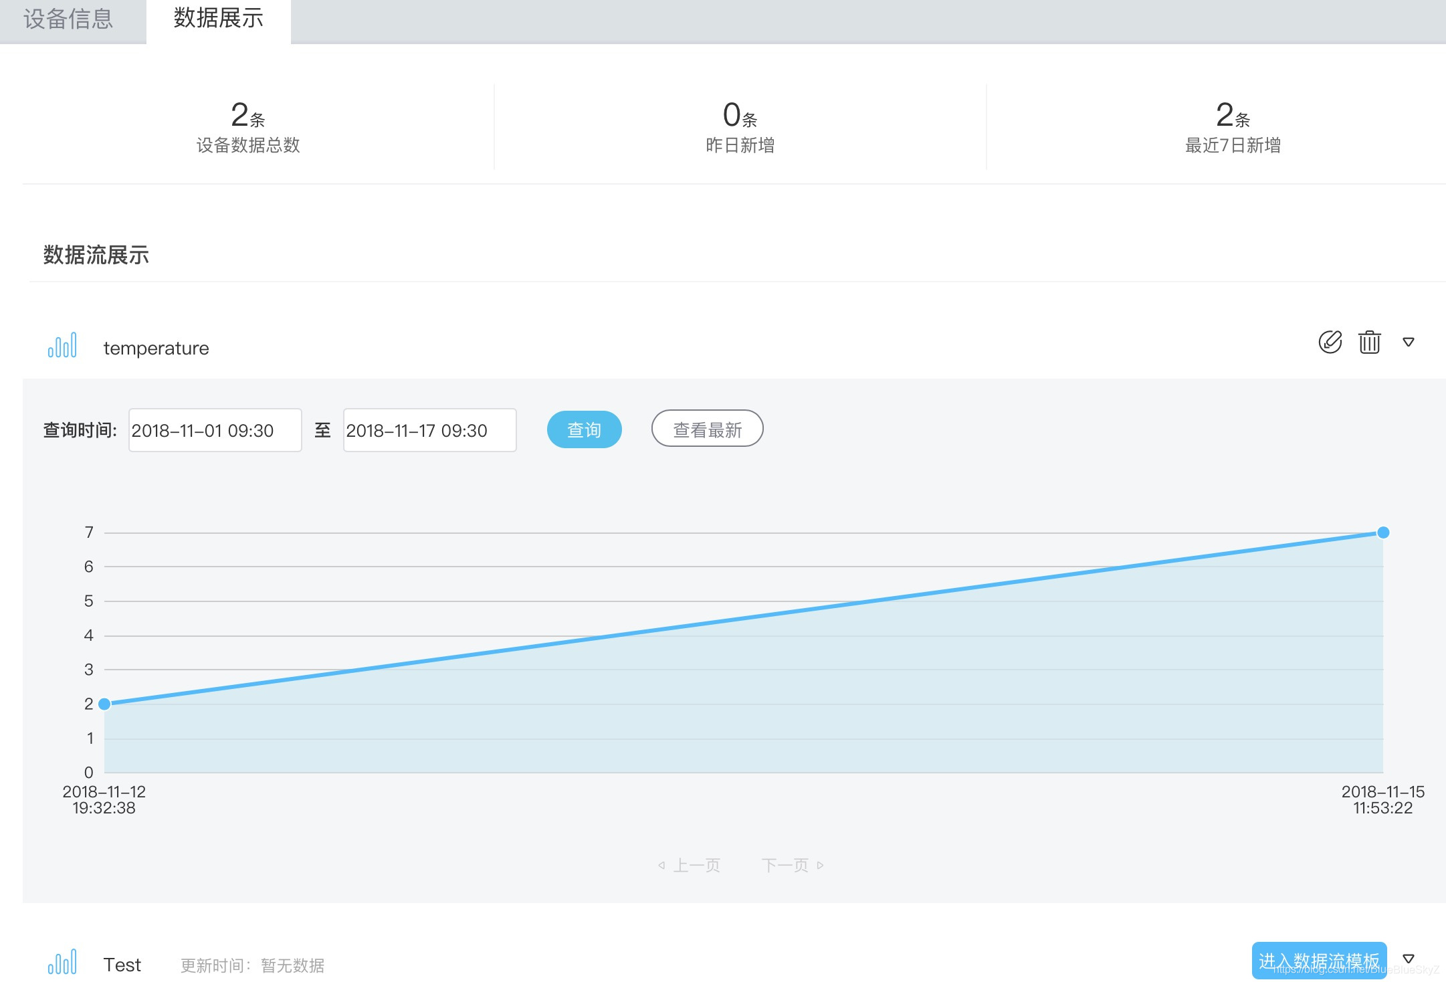Select the 数据展示 tab
The height and width of the screenshot is (982, 1446).
[218, 19]
